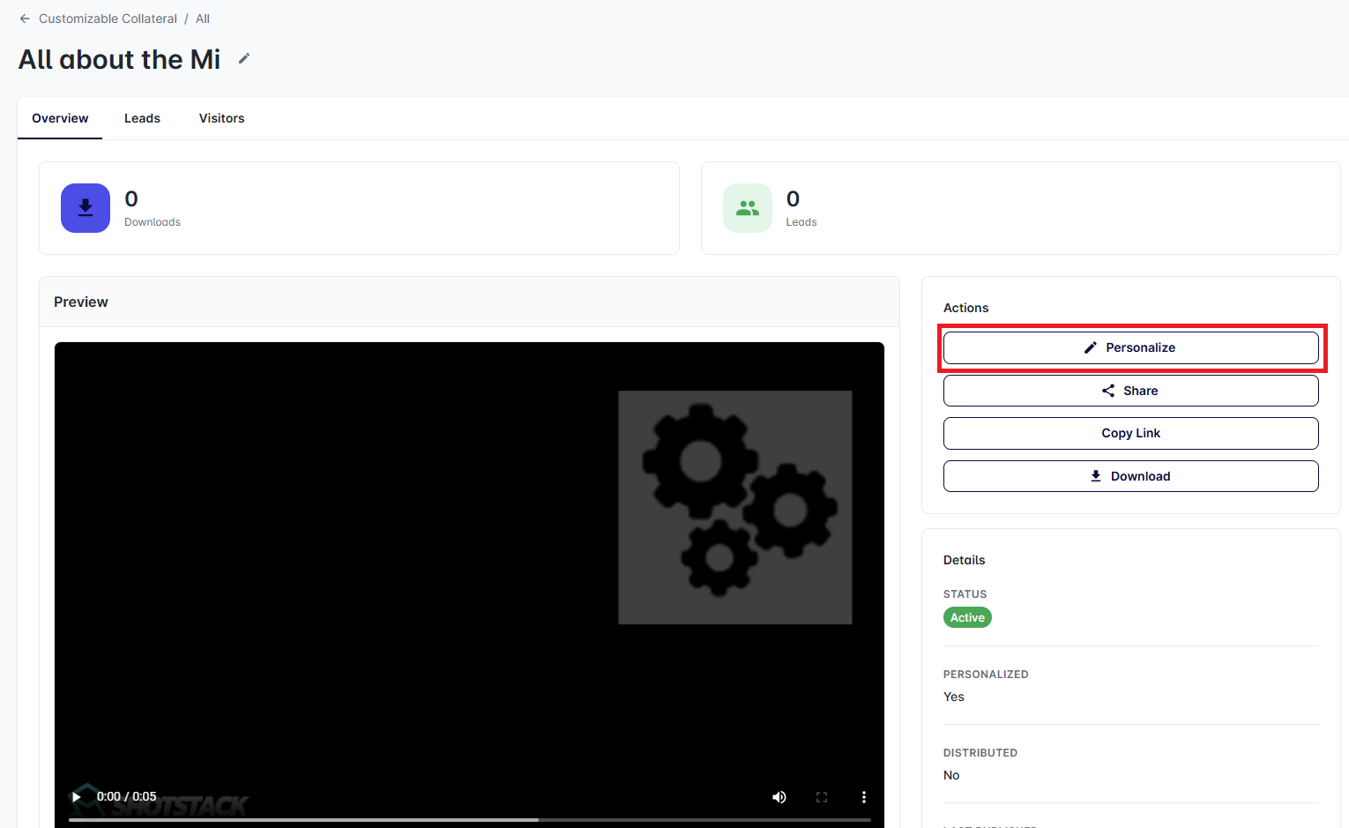1349x828 pixels.
Task: Click the All breadcrumb link
Action: [203, 19]
